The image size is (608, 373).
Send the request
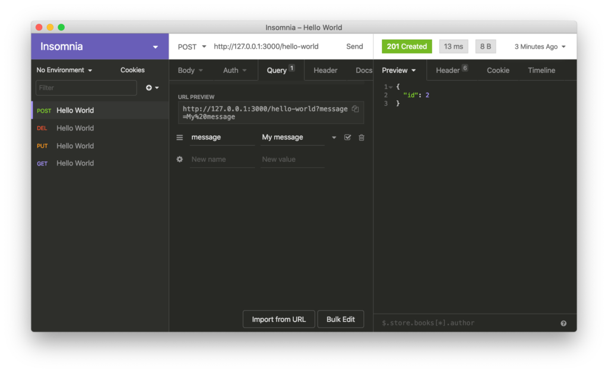pos(354,46)
